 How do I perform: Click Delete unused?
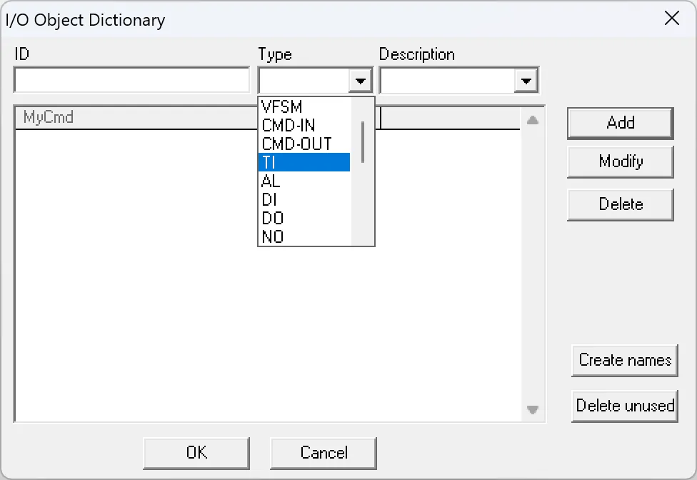pyautogui.click(x=624, y=406)
